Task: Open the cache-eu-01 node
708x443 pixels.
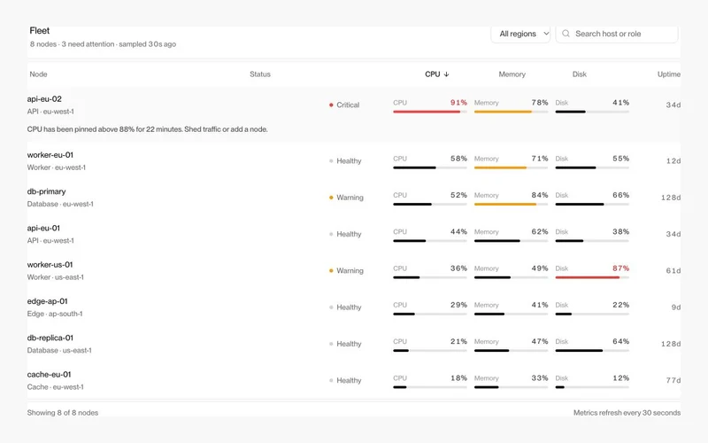Action: click(50, 374)
